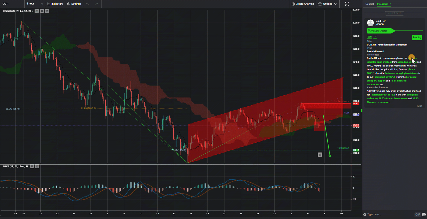Click the 1st Support label
Screen dimensions: 427x219
click(x=343, y=148)
